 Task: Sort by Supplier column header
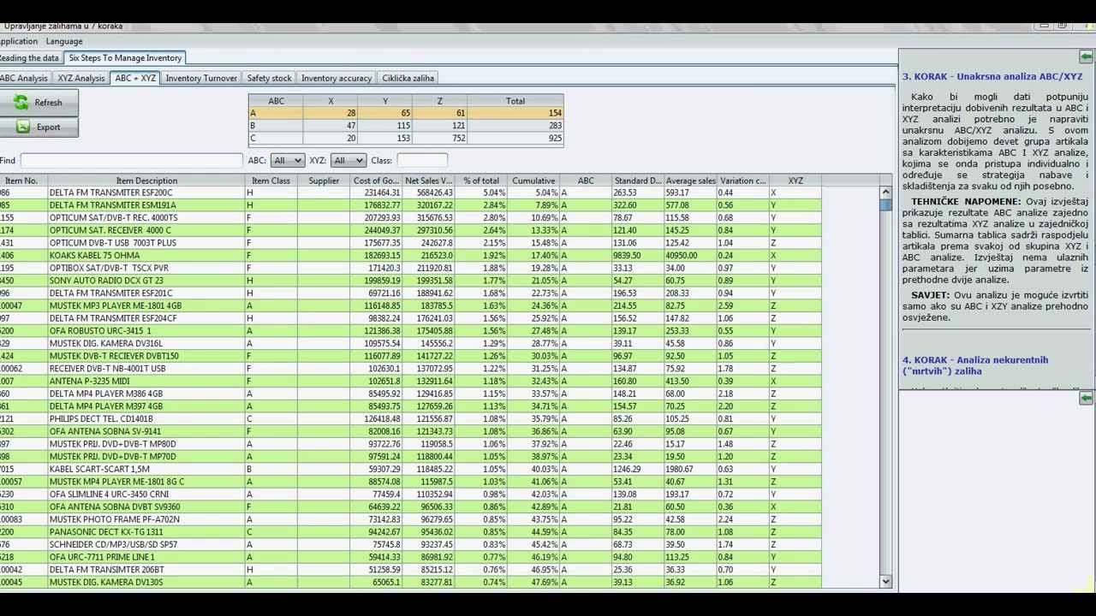pos(324,181)
